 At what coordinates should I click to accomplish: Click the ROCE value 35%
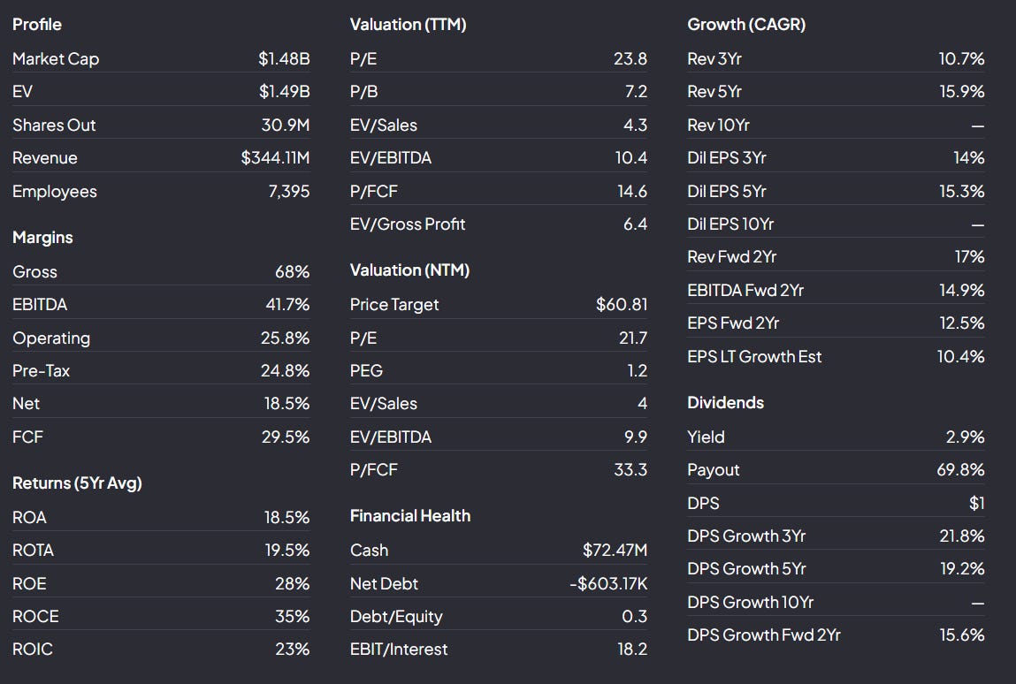[x=293, y=617]
